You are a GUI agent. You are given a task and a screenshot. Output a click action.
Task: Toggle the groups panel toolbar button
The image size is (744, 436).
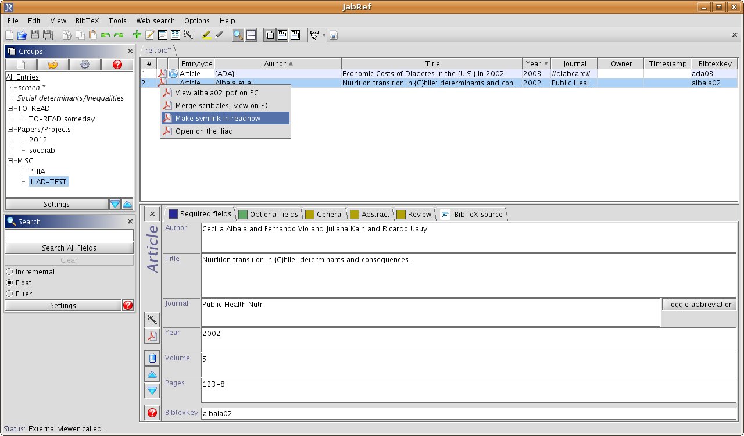pyautogui.click(x=269, y=35)
